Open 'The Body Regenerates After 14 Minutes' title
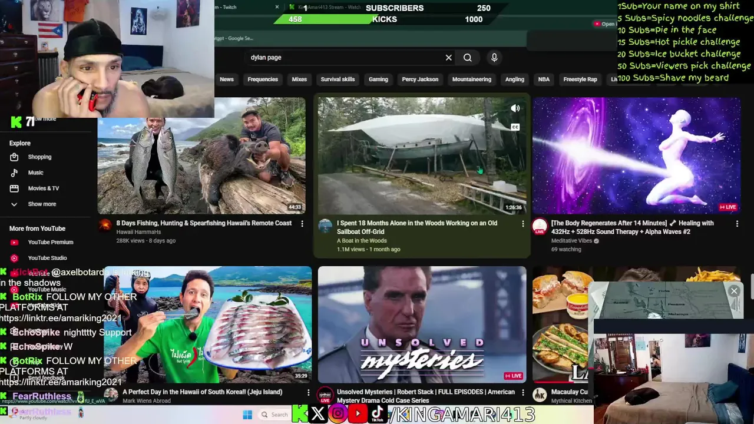Image resolution: width=754 pixels, height=424 pixels. (633, 227)
